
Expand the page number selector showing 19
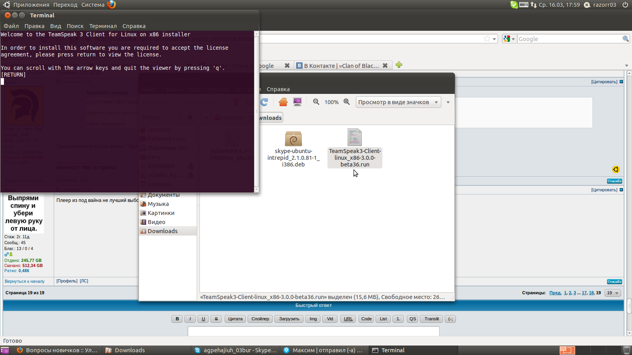613,293
